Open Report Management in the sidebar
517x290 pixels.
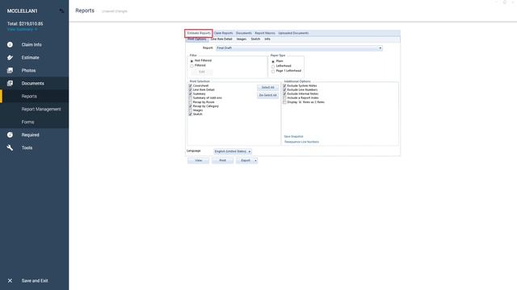[41, 110]
